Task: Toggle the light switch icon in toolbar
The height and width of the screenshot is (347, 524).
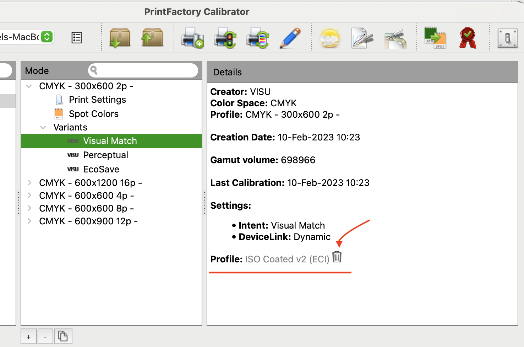Action: 507,38
